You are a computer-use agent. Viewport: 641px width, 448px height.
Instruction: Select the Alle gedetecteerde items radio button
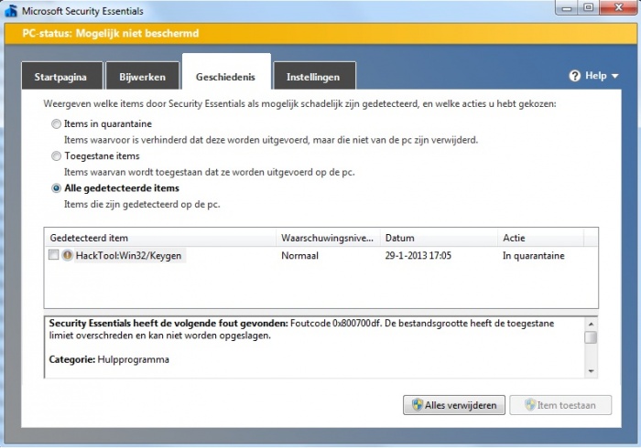click(56, 188)
